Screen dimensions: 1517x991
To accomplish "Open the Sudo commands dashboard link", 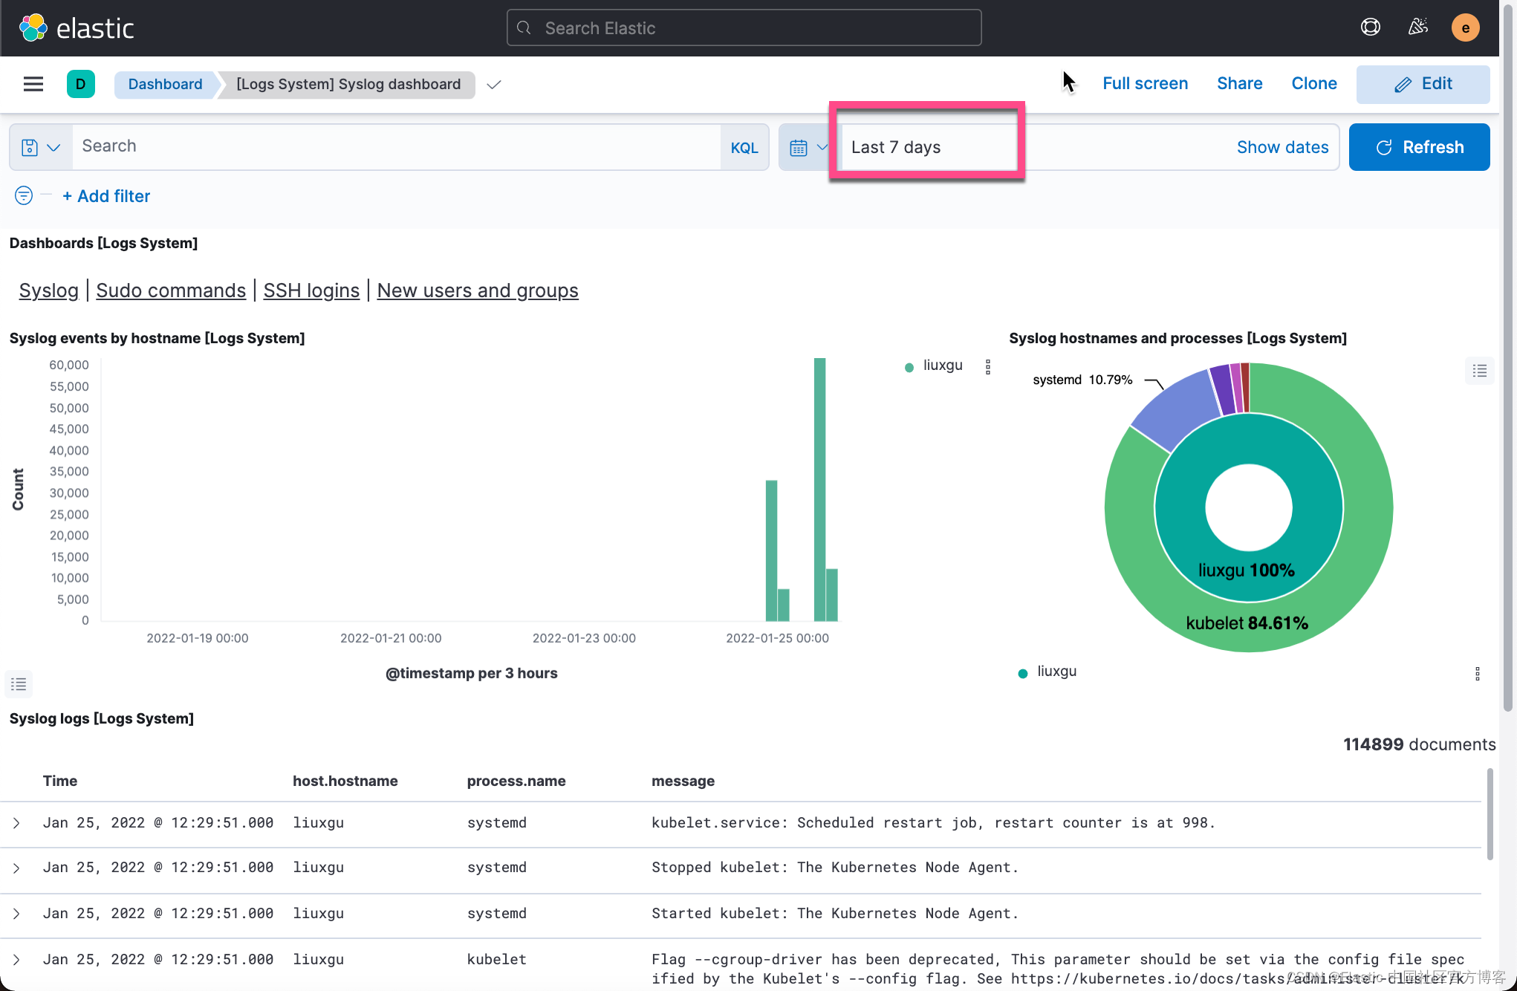I will 171,290.
